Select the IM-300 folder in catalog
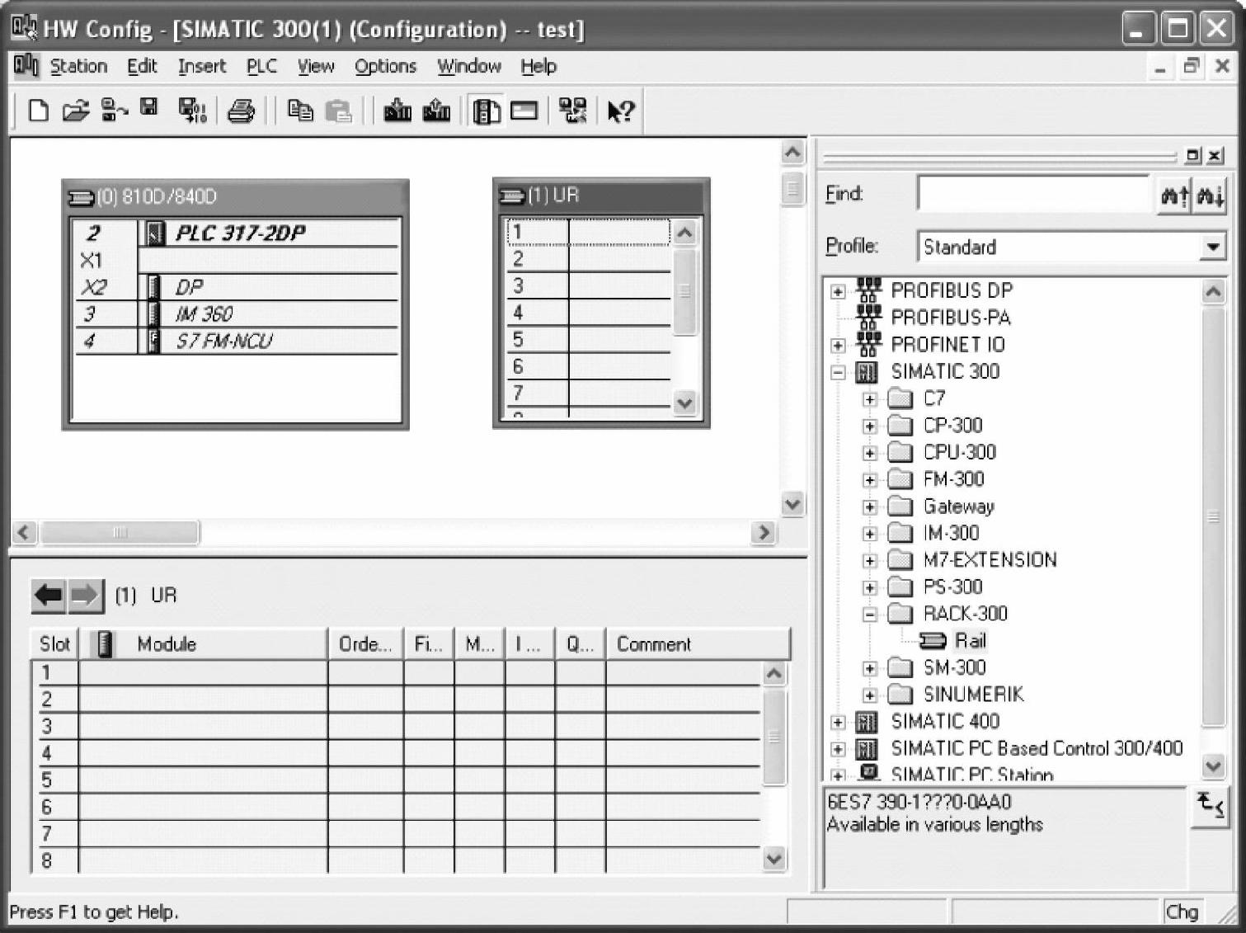The height and width of the screenshot is (933, 1246). pos(951,533)
